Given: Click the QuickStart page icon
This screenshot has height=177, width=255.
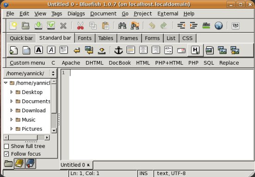Looking at the screenshot, I should tap(13, 50).
